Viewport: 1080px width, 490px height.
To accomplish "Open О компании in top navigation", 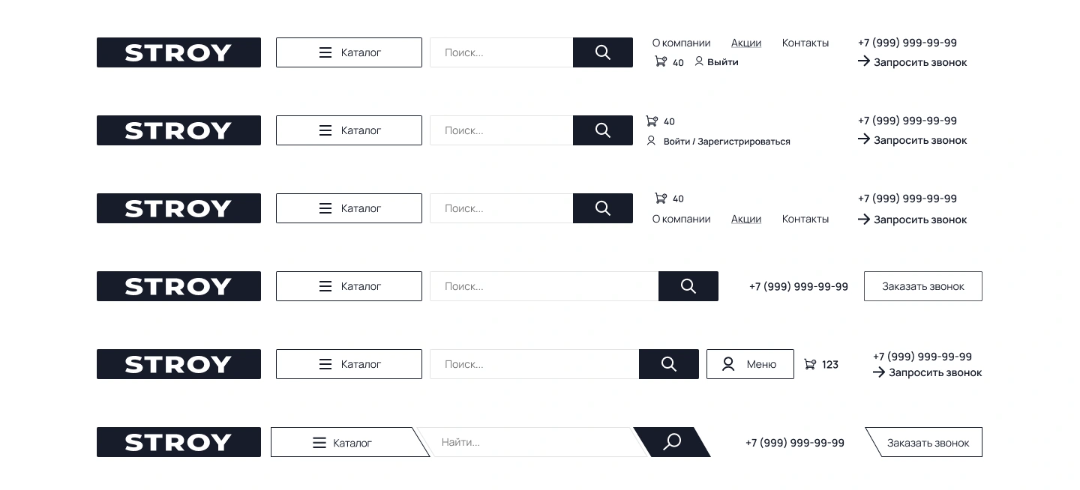I will pos(681,43).
